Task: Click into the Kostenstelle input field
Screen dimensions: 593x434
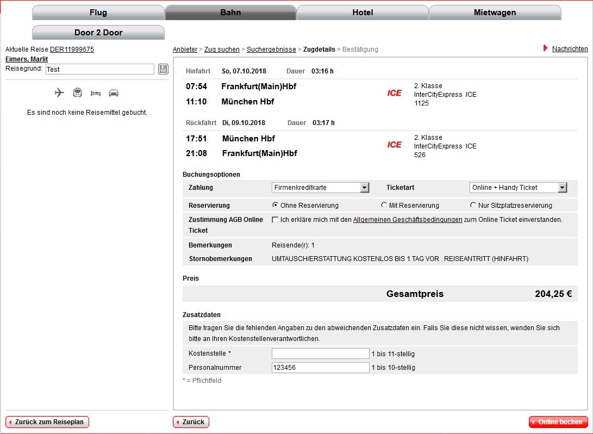Action: 320,354
